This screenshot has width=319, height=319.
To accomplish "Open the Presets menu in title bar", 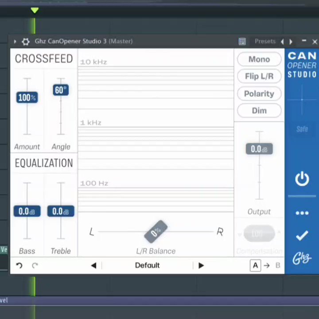I will click(x=265, y=41).
